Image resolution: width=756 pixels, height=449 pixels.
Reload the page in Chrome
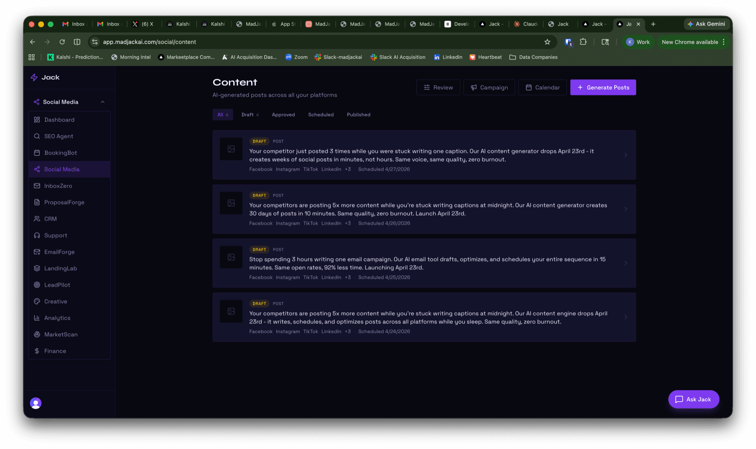[x=62, y=42]
